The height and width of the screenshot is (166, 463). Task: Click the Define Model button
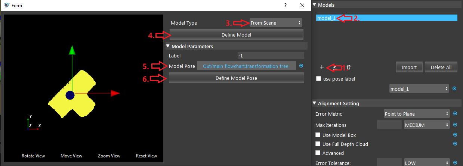point(236,35)
